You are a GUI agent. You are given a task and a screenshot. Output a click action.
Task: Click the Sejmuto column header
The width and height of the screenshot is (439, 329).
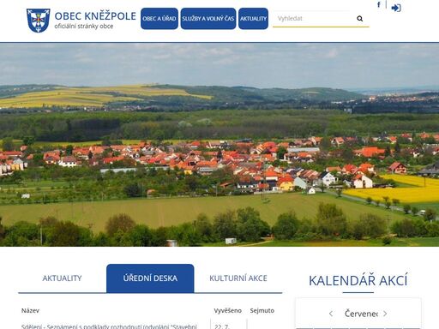click(x=262, y=310)
